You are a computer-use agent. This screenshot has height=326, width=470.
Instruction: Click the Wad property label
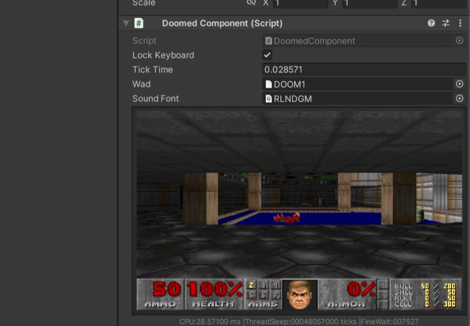[x=141, y=84]
